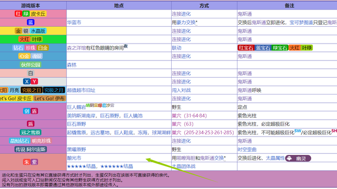This screenshot has height=189, width=337.
Task: Select the 白 version badge
Action: tap(31, 73)
